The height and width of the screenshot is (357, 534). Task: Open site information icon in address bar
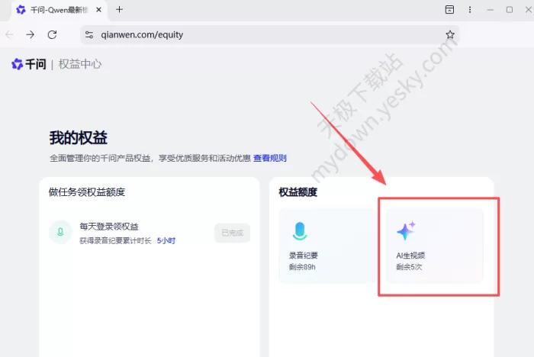[89, 35]
